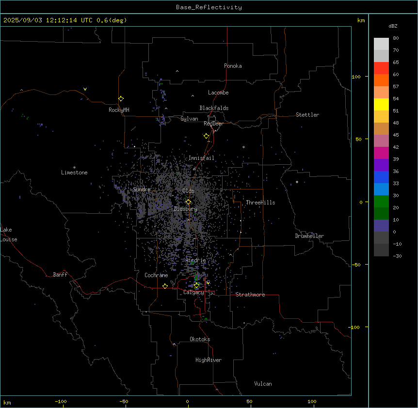This screenshot has width=418, height=408.
Task: Click the Sylvan label on the map
Action: (x=189, y=119)
